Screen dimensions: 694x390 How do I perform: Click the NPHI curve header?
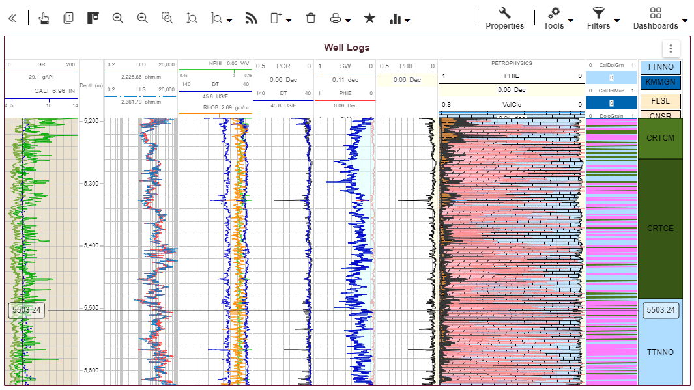[x=216, y=64]
